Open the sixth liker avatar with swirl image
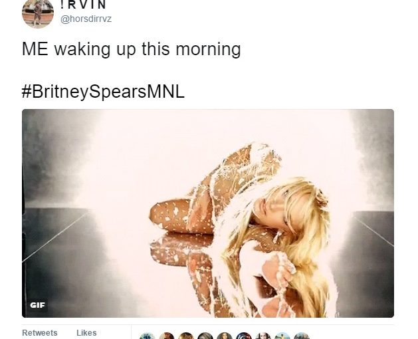 pyautogui.click(x=244, y=336)
